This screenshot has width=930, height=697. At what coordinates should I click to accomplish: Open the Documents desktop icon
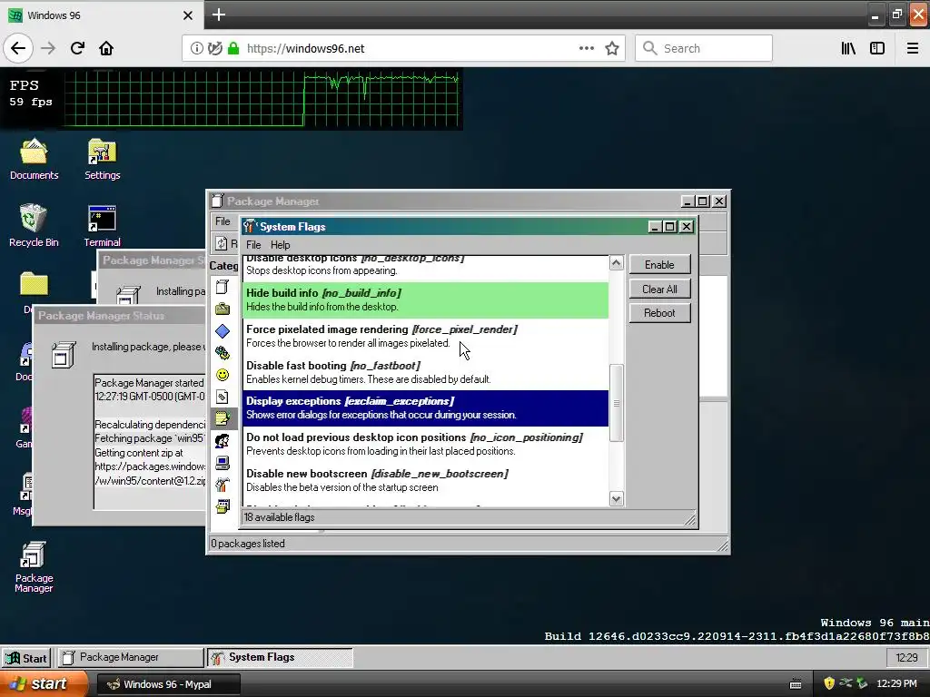(x=34, y=159)
